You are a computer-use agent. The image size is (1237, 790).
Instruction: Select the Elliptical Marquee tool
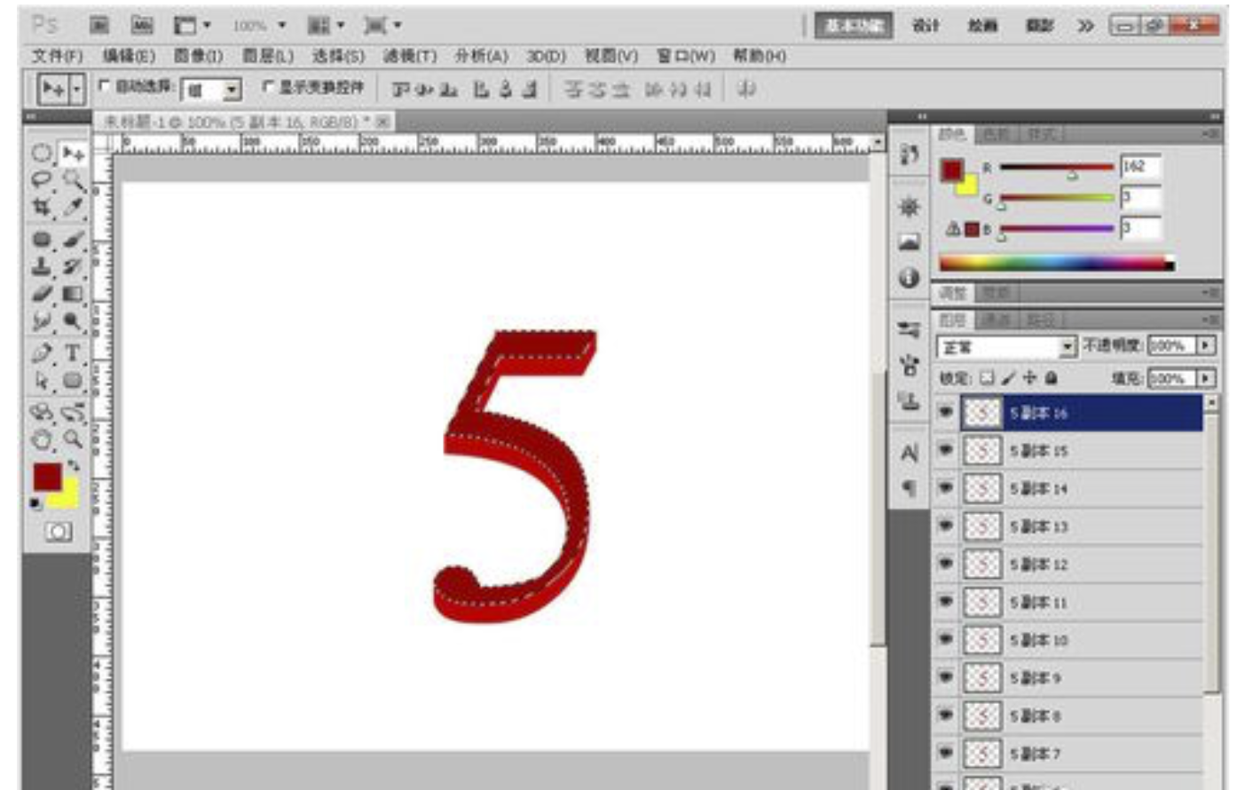pos(42,153)
